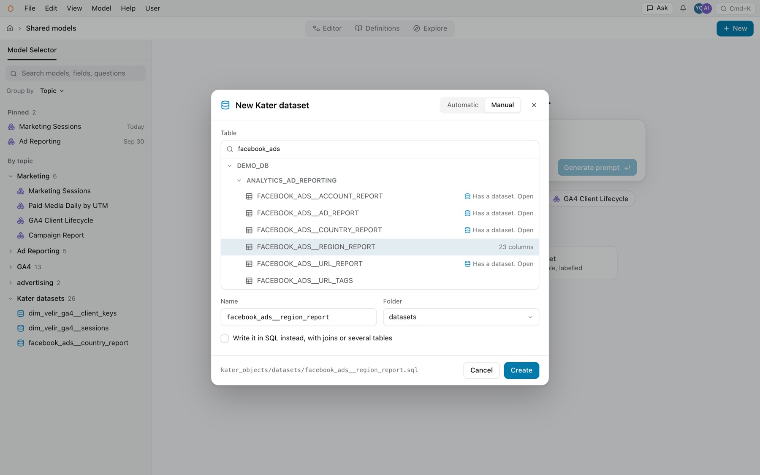
Task: Click model icon beside pinned Ad Reporting
Action: click(x=11, y=141)
